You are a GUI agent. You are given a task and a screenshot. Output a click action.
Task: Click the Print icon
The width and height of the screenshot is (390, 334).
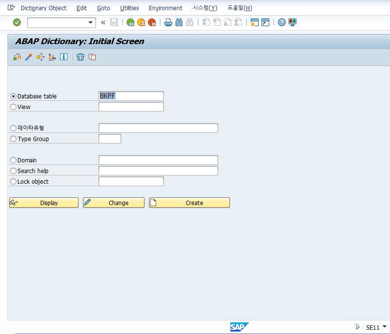coord(168,22)
